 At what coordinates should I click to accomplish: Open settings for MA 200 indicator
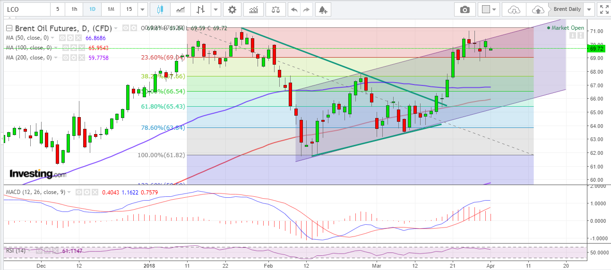74,58
